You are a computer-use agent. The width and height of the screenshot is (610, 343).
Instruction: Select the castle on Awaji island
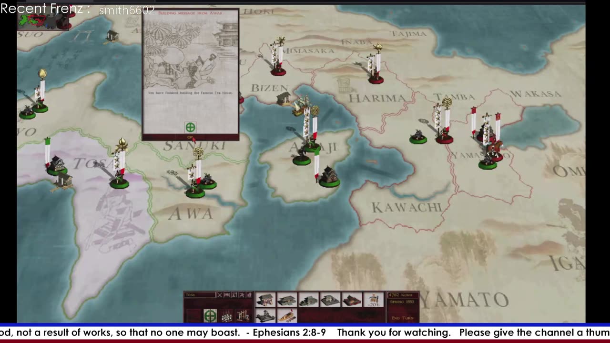329,176
